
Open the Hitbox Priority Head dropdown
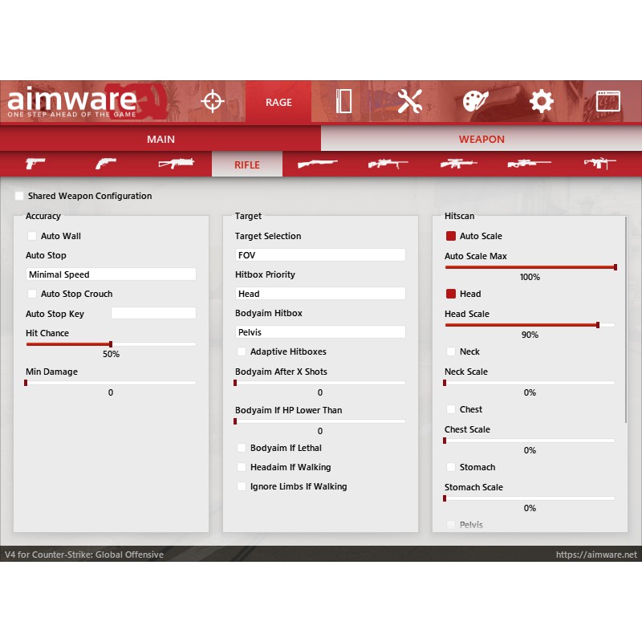(x=320, y=294)
